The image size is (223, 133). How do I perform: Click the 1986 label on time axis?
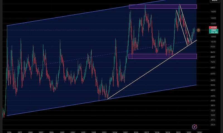coord(52,132)
